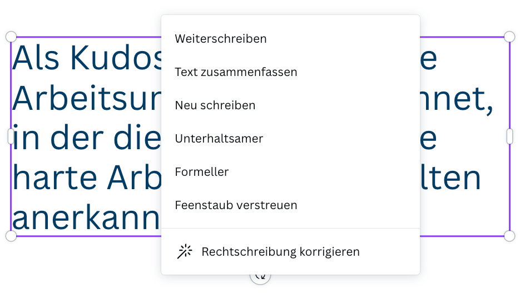
Task: Choose Feenstaub verstreuen menu entry
Action: pyautogui.click(x=236, y=205)
